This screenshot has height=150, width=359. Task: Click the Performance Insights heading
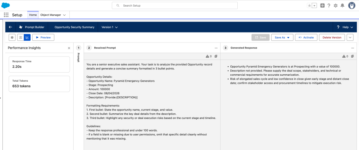(x=24, y=48)
